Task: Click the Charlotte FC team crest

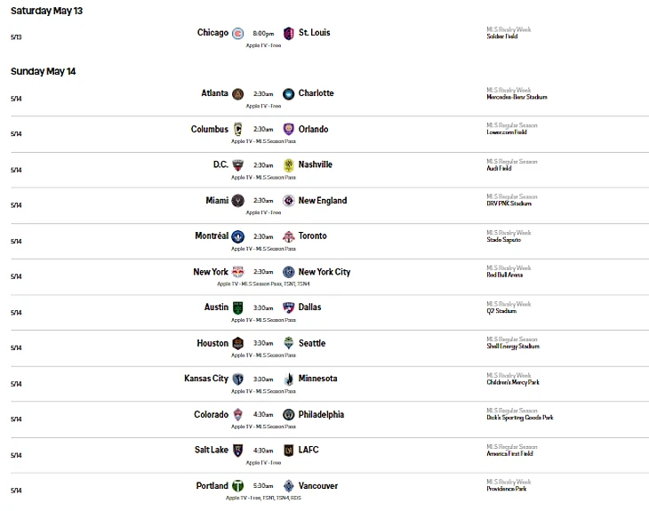Action: [289, 94]
